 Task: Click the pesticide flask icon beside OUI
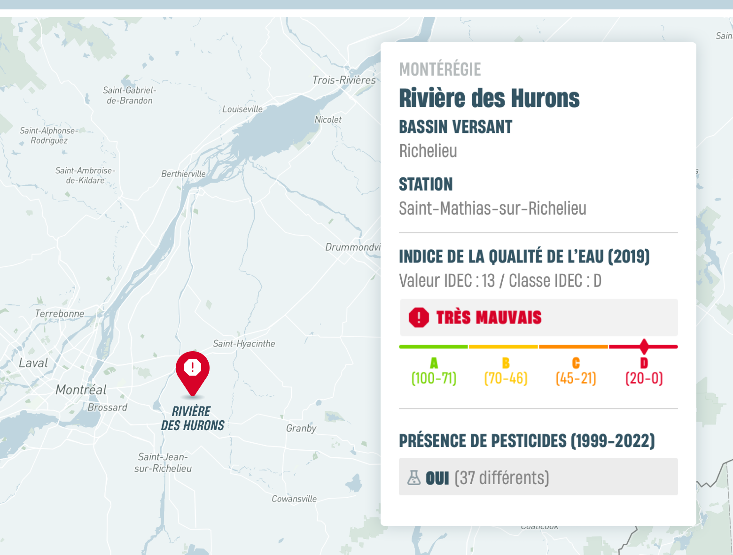click(x=414, y=478)
